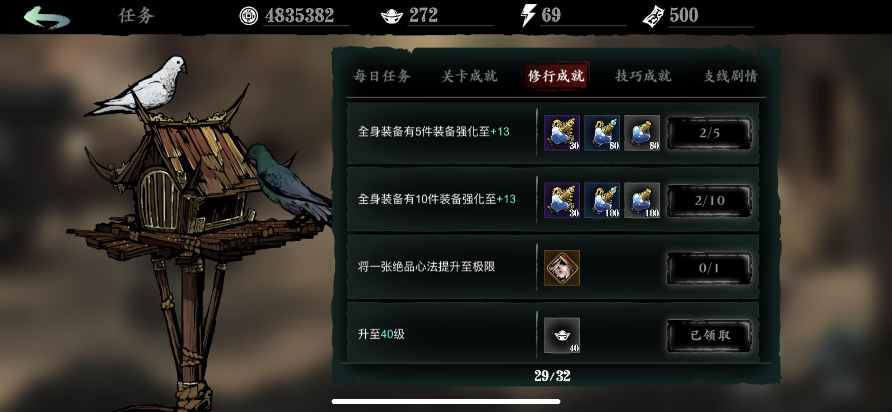Tap the green back arrow icon
Viewport: 892px width, 412px height.
pyautogui.click(x=47, y=17)
